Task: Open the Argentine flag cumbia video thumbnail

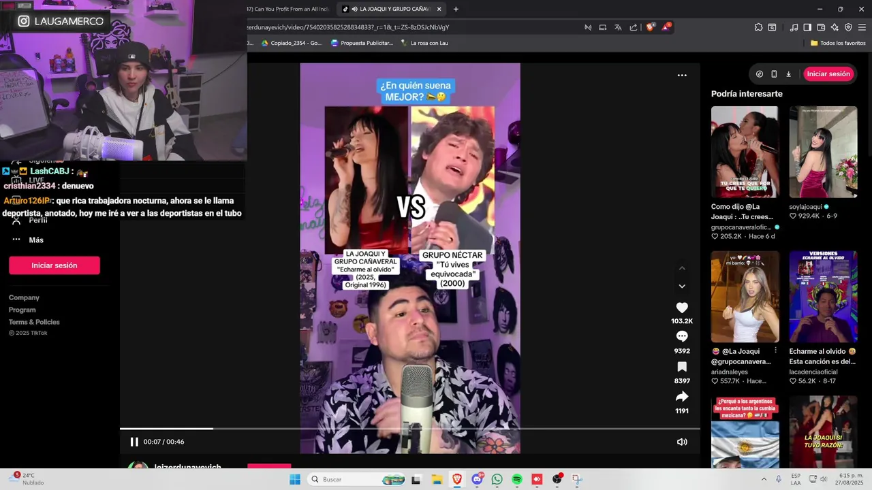Action: pyautogui.click(x=745, y=431)
